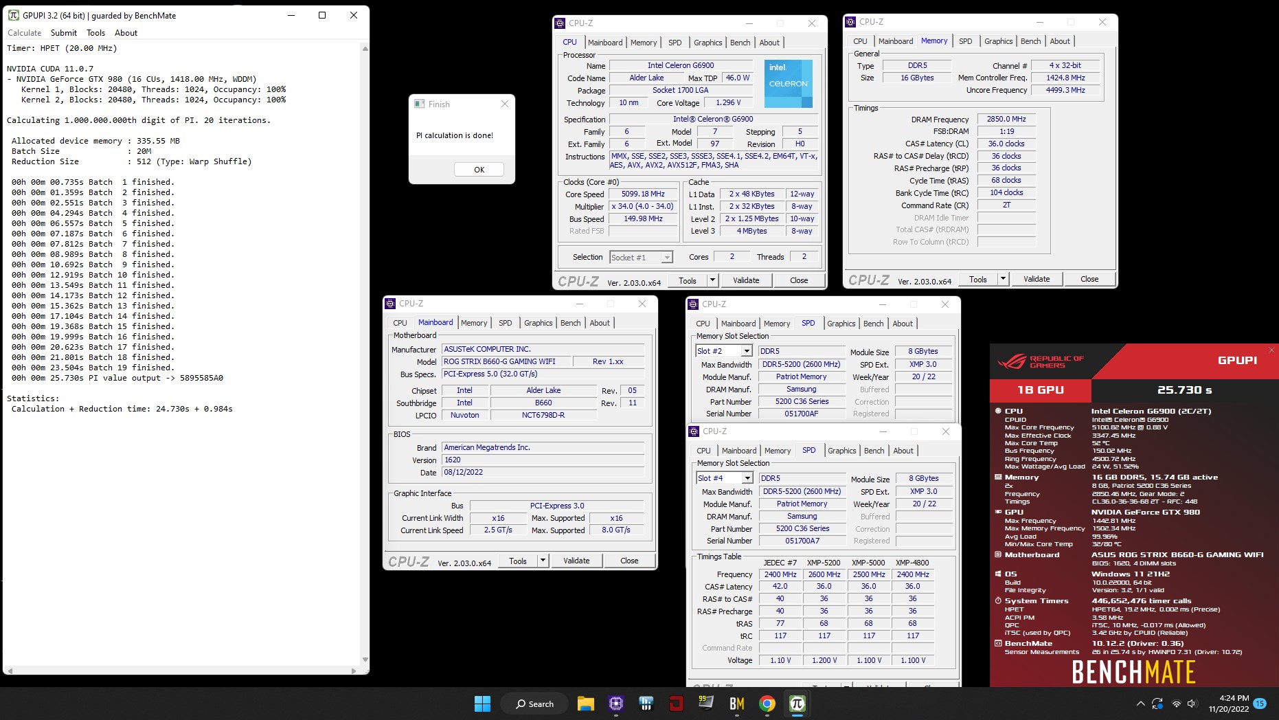Switch to Bench tab in CPU-Z CPU window
Viewport: 1279px width, 720px height.
tap(740, 43)
